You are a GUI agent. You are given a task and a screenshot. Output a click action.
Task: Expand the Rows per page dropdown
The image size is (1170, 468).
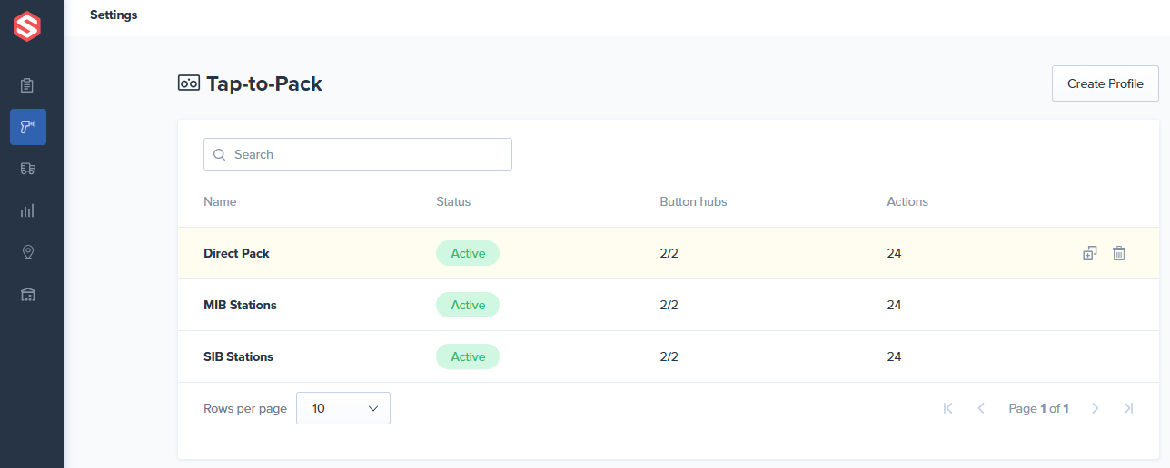343,408
